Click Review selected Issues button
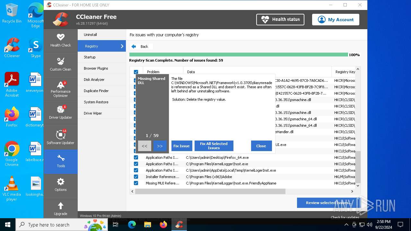Screen dimensions: 411x231 coord(328,203)
